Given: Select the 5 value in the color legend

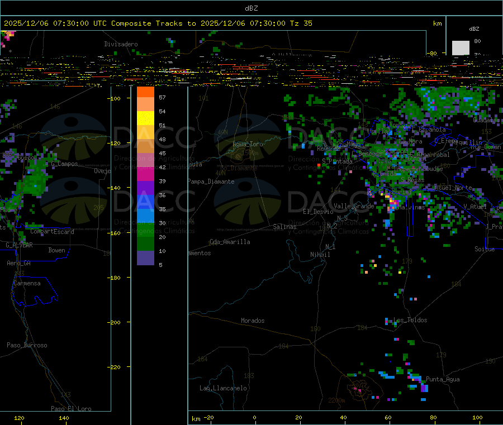Looking at the screenshot, I should pos(160,265).
